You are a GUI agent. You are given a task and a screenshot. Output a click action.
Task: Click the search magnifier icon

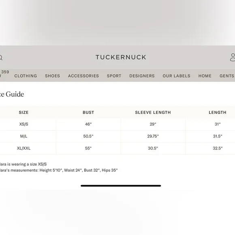pyautogui.click(x=1, y=58)
